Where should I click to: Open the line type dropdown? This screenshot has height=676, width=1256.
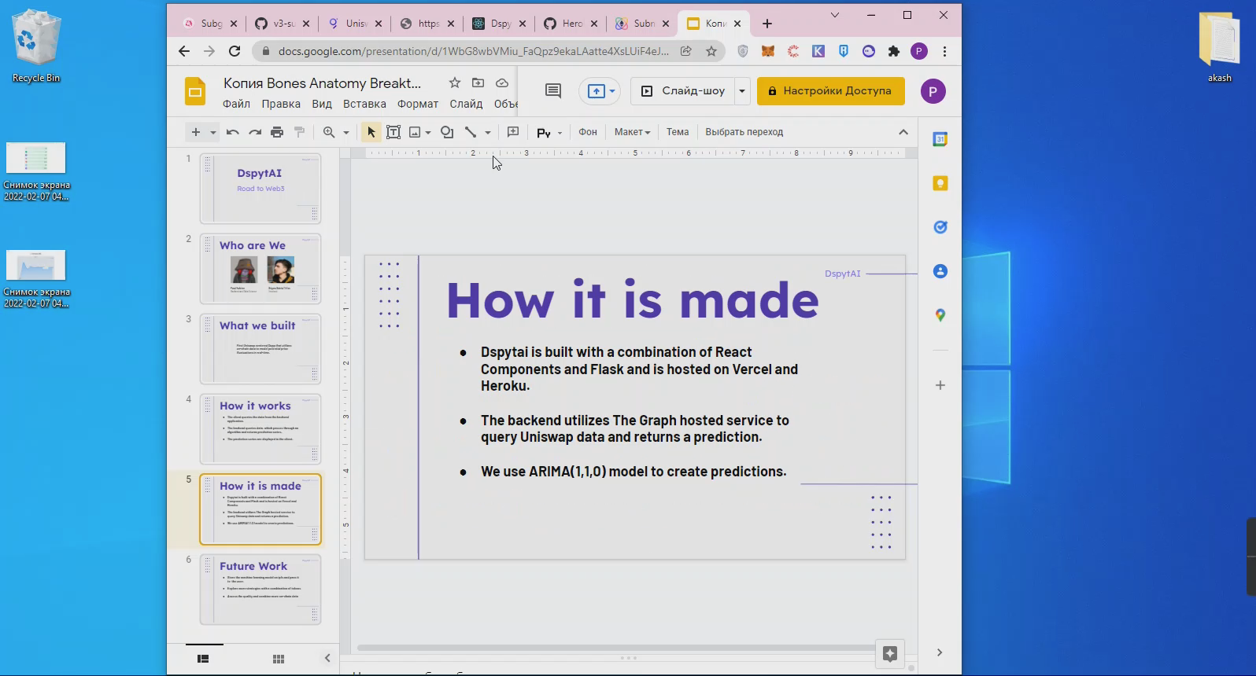click(x=488, y=132)
